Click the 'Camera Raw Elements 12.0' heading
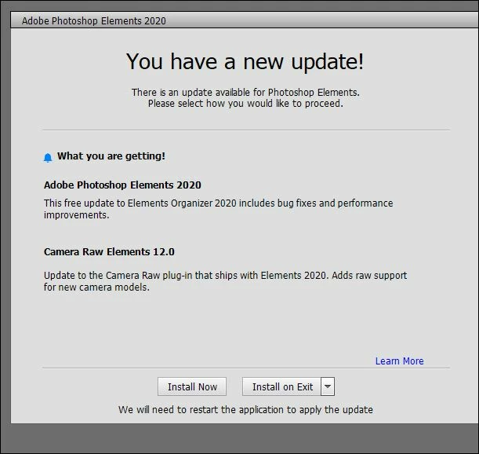Image resolution: width=479 pixels, height=454 pixels. pyautogui.click(x=109, y=251)
